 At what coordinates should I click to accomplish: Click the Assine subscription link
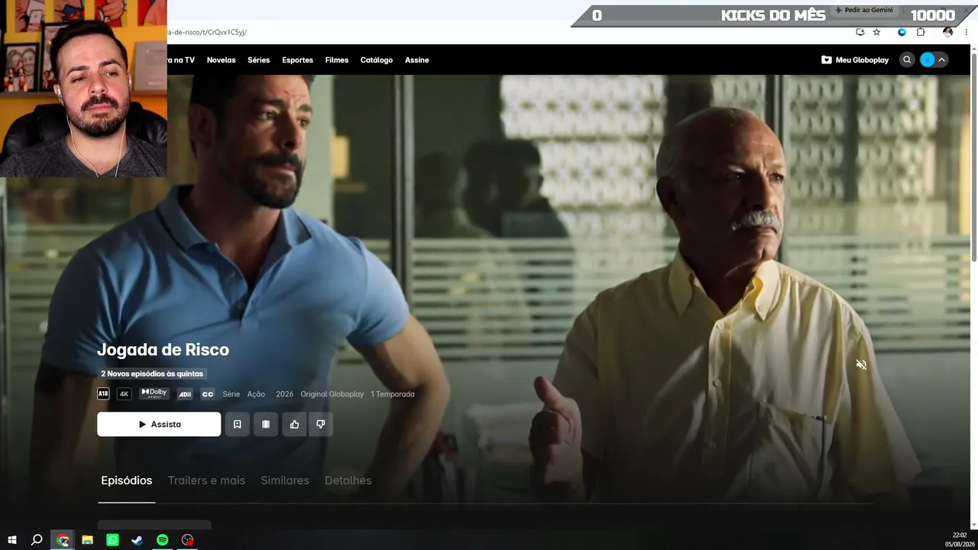click(x=417, y=60)
